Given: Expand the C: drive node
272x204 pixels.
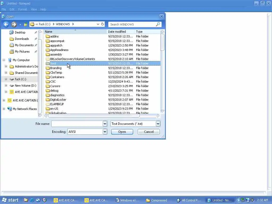Looking at the screenshot, I should point(6,79).
